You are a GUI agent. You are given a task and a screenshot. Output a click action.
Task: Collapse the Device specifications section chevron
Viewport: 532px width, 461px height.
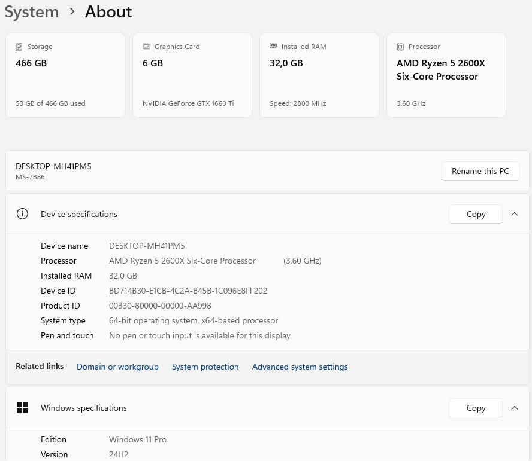click(515, 214)
